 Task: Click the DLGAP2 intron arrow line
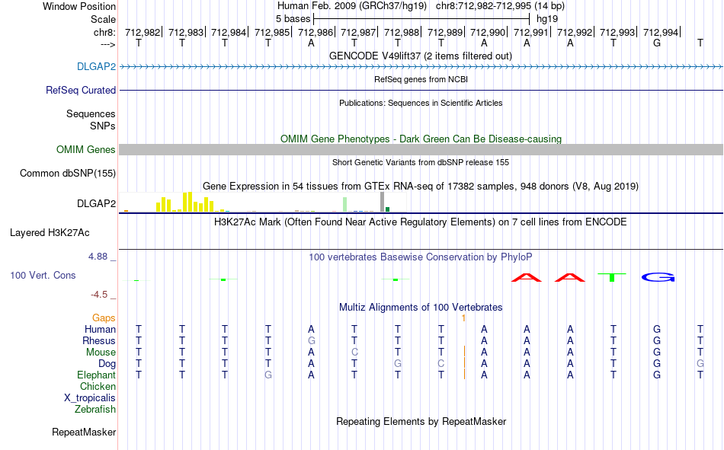pos(421,67)
